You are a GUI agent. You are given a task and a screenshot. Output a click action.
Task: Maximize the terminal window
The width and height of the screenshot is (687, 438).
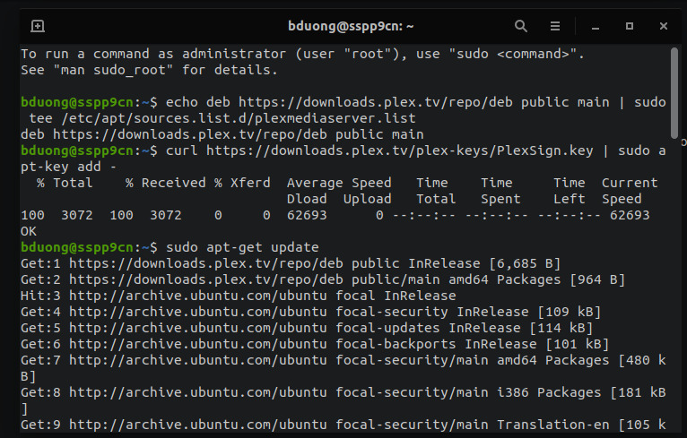coord(630,26)
